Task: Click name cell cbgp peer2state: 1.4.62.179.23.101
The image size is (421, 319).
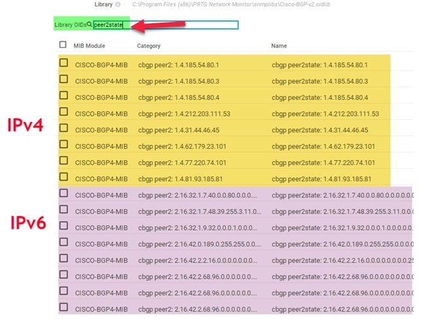Action: (323, 146)
